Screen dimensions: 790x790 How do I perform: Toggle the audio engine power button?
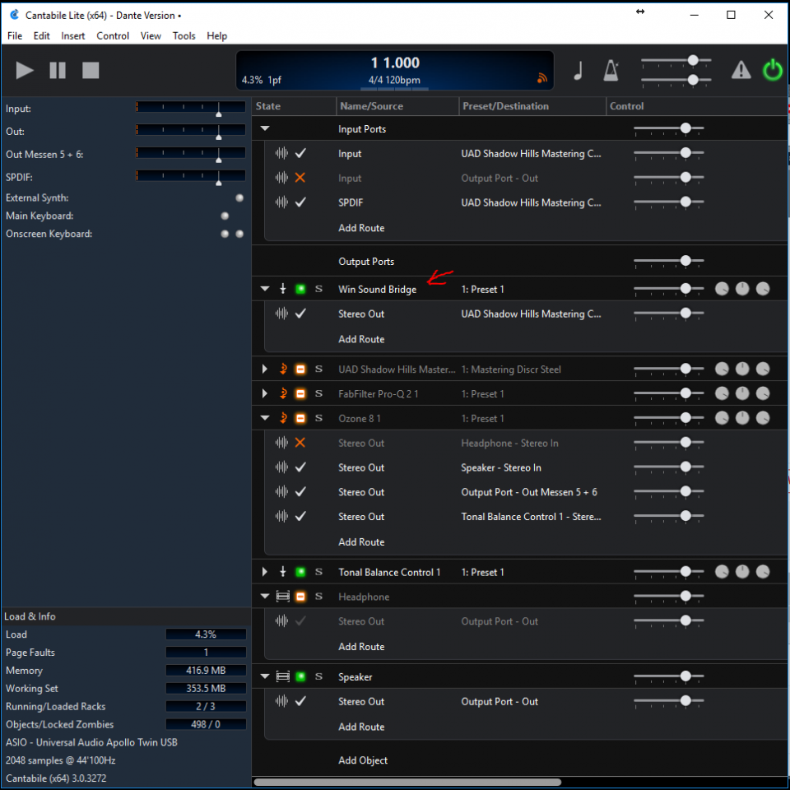[x=772, y=70]
